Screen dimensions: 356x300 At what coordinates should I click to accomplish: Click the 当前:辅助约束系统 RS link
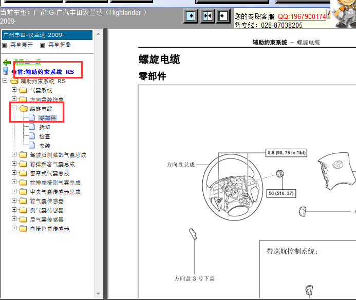43,72
